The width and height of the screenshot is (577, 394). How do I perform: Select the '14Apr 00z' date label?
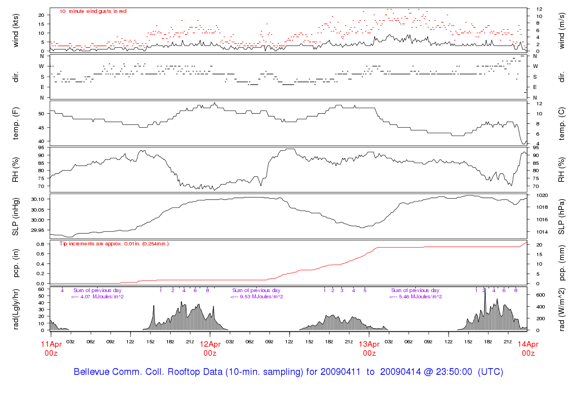pyautogui.click(x=528, y=348)
